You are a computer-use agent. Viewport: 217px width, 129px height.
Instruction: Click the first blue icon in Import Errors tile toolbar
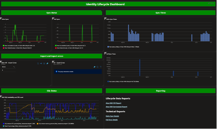38,63
